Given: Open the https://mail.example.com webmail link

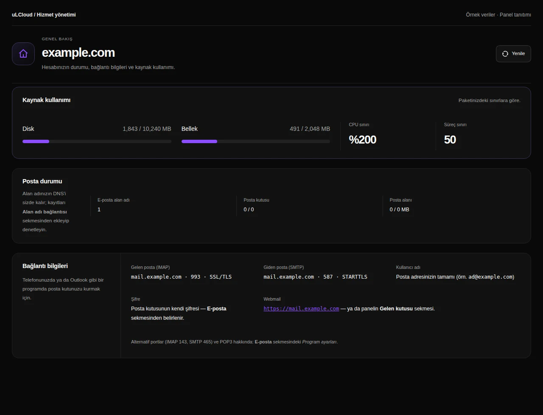Looking at the screenshot, I should point(301,309).
